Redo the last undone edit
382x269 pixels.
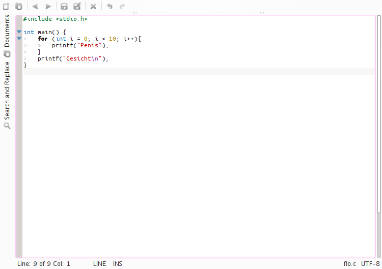pos(122,6)
